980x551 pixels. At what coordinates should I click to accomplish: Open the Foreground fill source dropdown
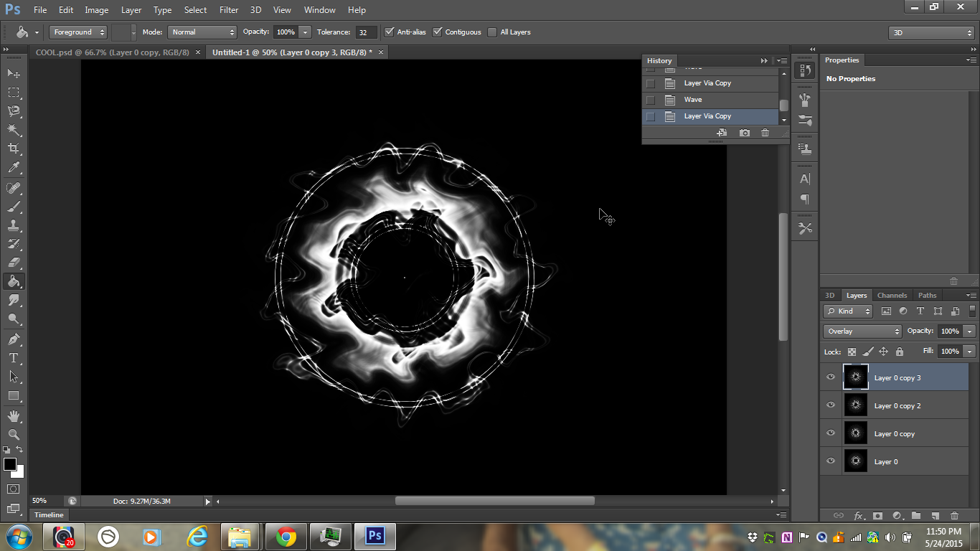pos(78,32)
